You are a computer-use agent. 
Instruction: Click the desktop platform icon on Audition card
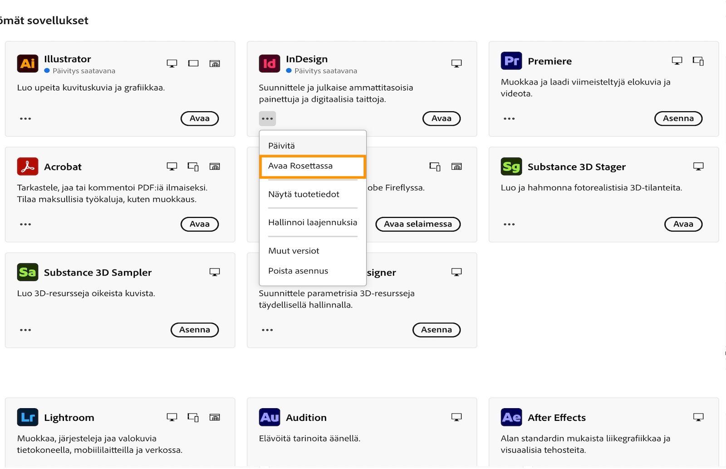pyautogui.click(x=456, y=417)
